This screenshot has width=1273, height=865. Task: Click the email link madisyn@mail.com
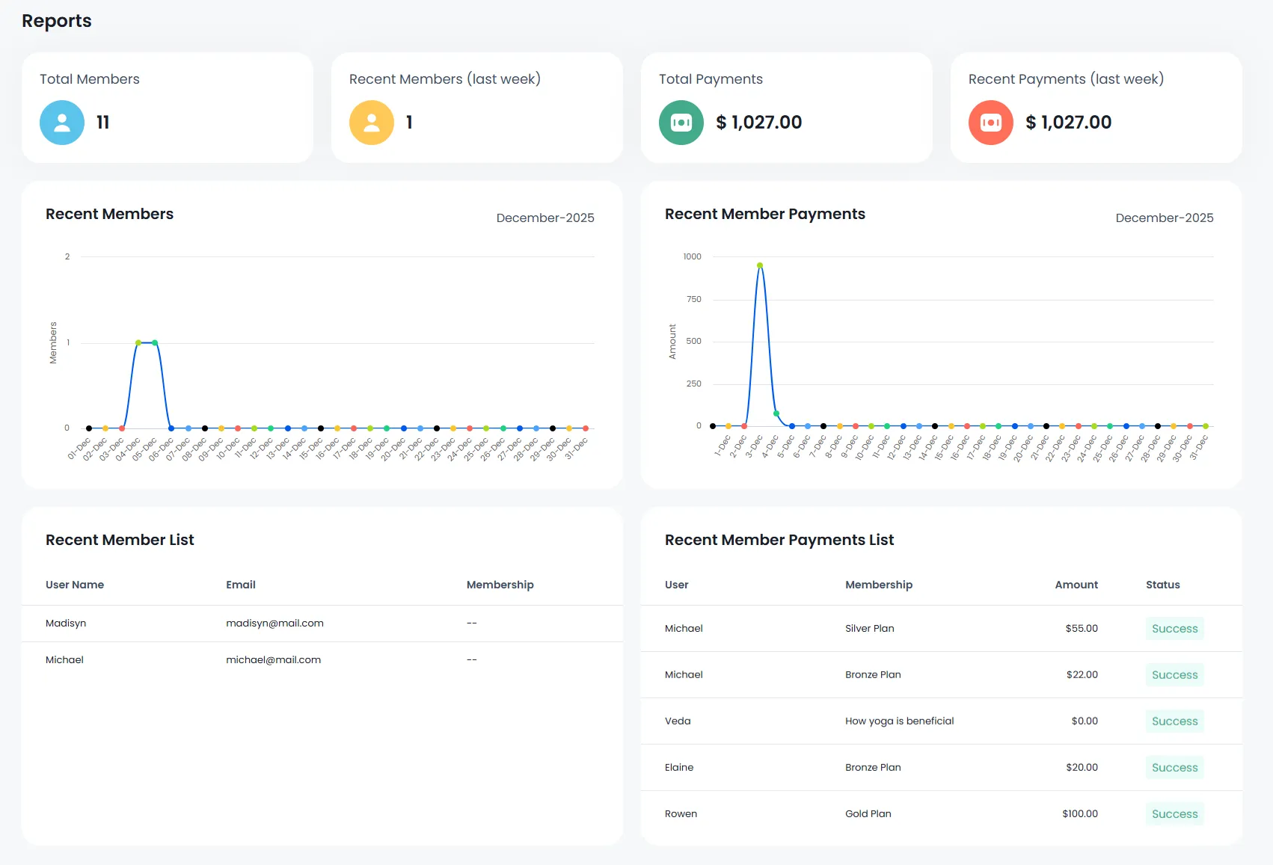pyautogui.click(x=274, y=623)
